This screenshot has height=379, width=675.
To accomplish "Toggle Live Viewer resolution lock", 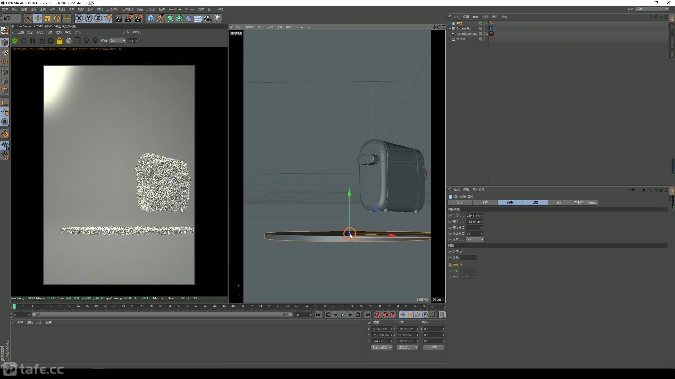I will point(60,41).
